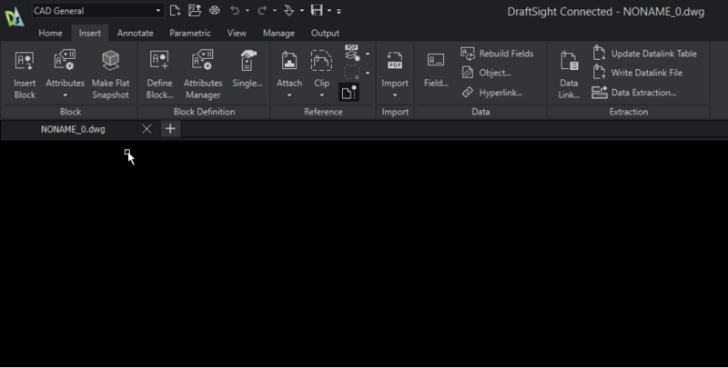Click Update Datalink Table

644,54
